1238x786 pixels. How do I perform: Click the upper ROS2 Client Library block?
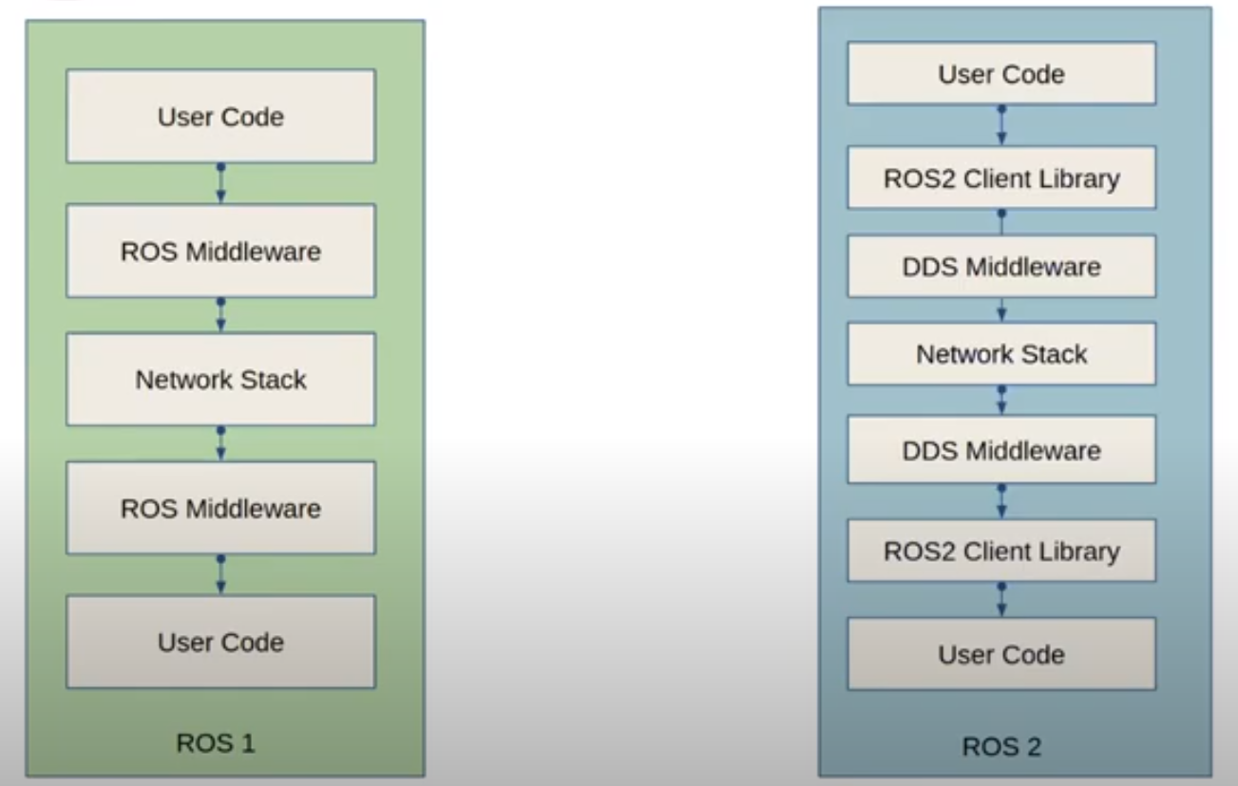pyautogui.click(x=1000, y=178)
